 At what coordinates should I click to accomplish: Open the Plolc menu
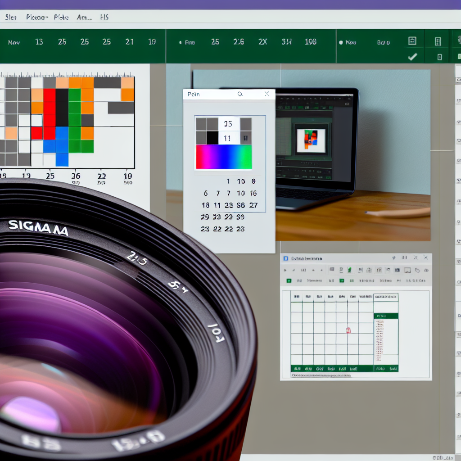click(61, 18)
